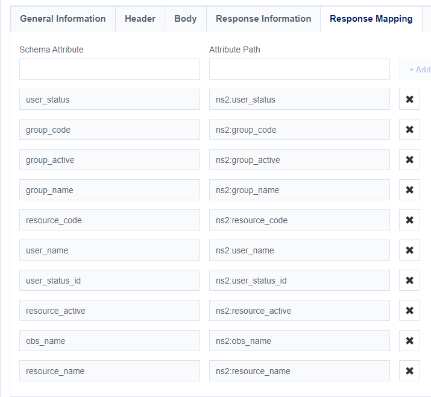Remove the obs_name mapping row
The image size is (431, 397).
(409, 341)
